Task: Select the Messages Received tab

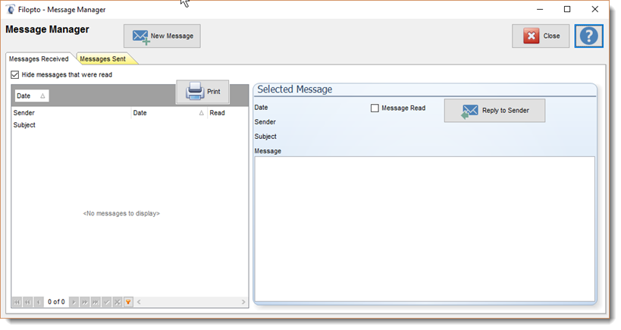Action: point(39,59)
